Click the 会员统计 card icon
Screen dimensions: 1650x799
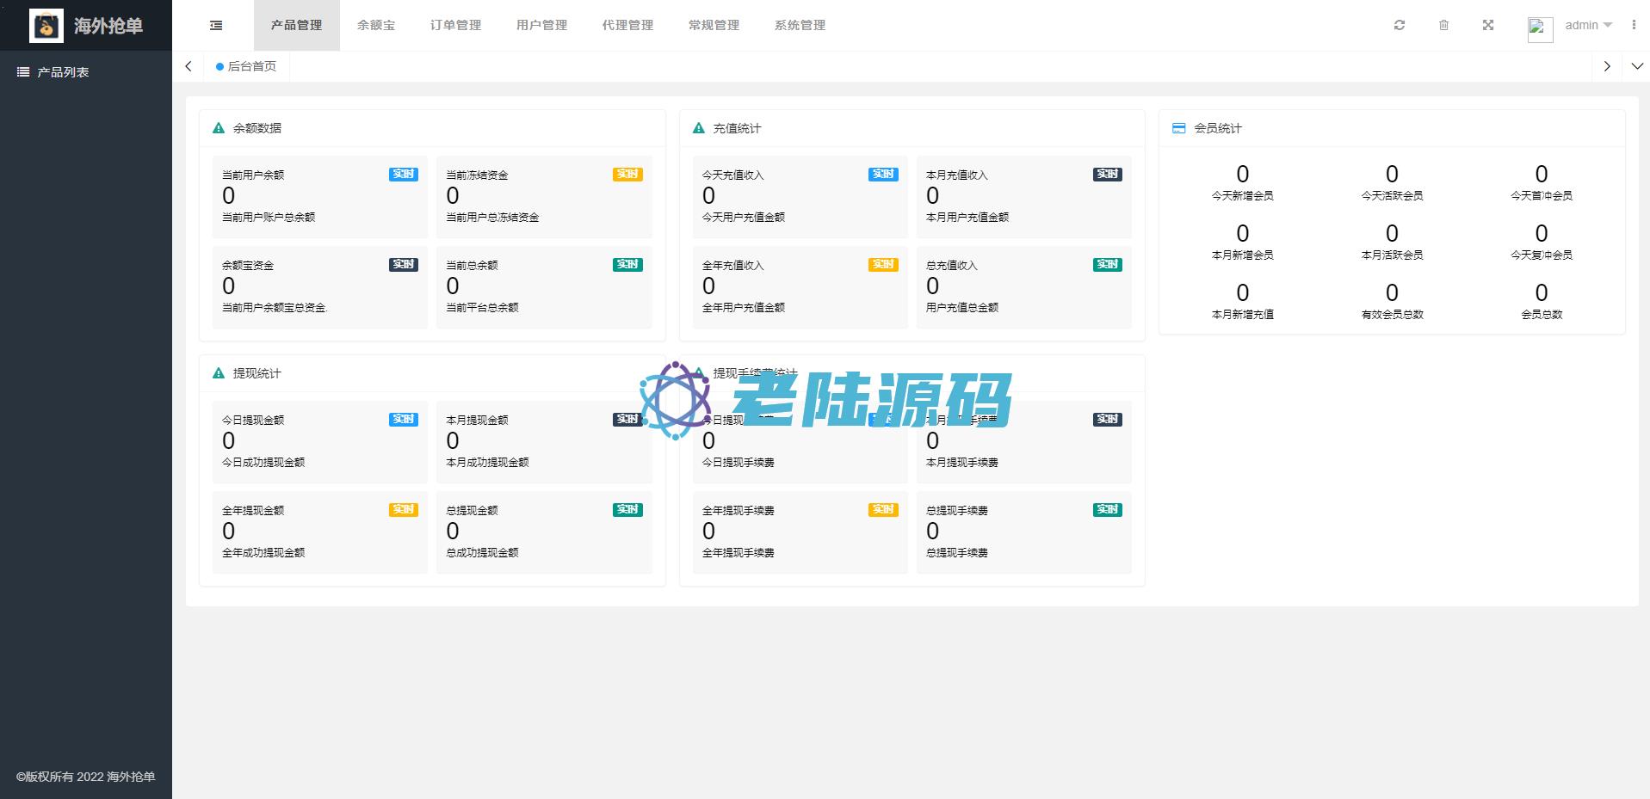pos(1178,128)
